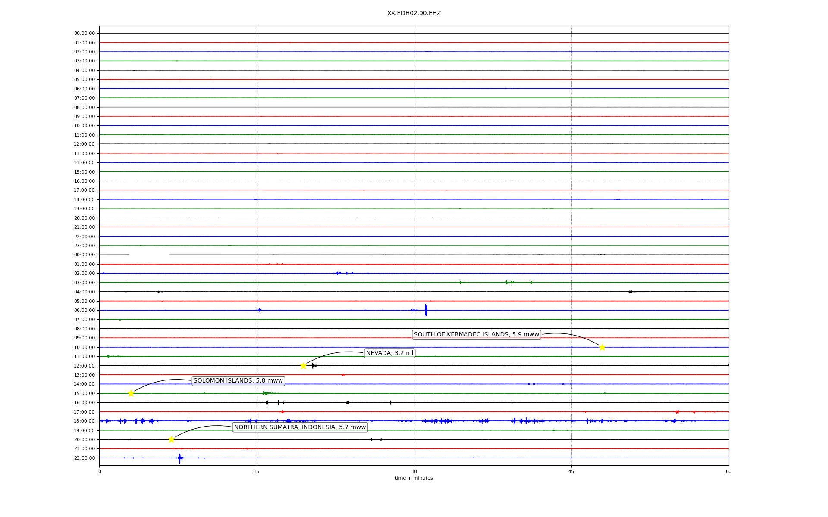Click the SOUTH OF KERMADEC ISLANDS label
Viewport: 828px width, 517px height.
(x=476, y=335)
